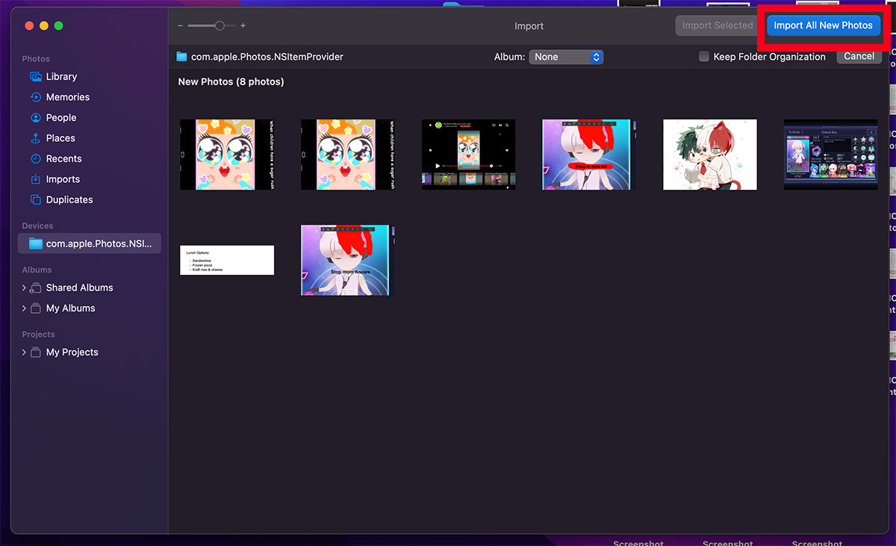Open Places via its pin icon
Viewport: 896px width, 546px height.
[x=36, y=137]
